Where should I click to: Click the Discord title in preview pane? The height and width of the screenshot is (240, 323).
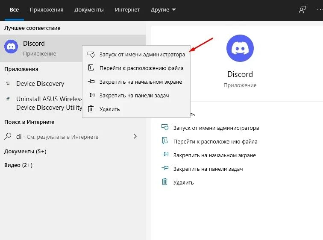click(x=240, y=74)
